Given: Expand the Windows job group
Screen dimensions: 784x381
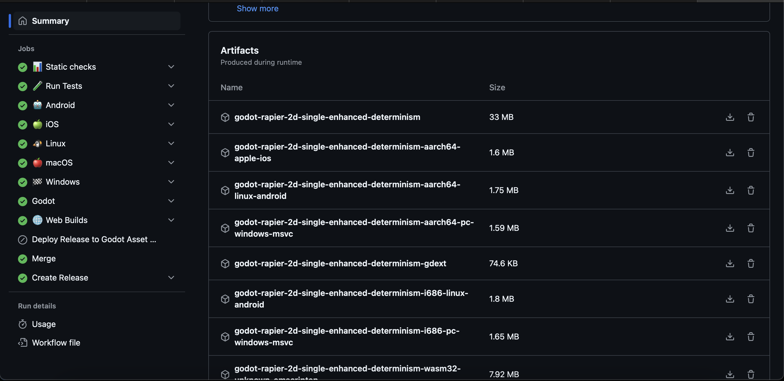Looking at the screenshot, I should point(171,182).
